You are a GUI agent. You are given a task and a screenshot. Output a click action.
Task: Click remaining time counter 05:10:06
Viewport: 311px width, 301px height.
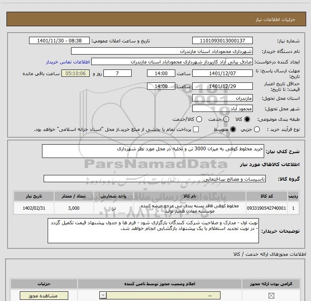76,74
